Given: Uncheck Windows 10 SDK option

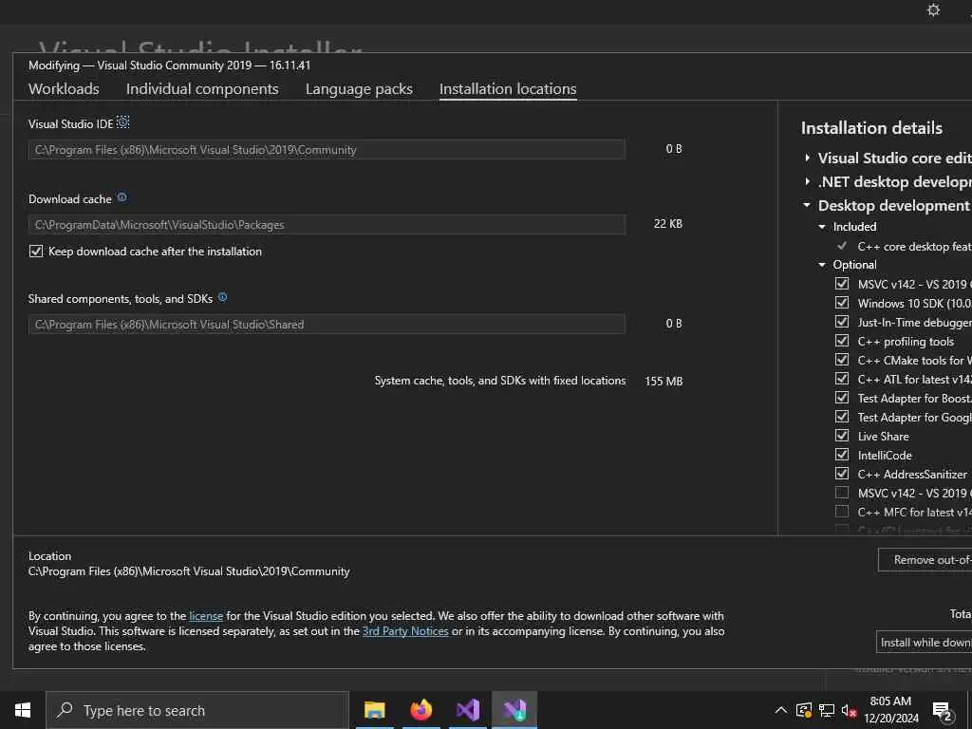Looking at the screenshot, I should point(841,303).
